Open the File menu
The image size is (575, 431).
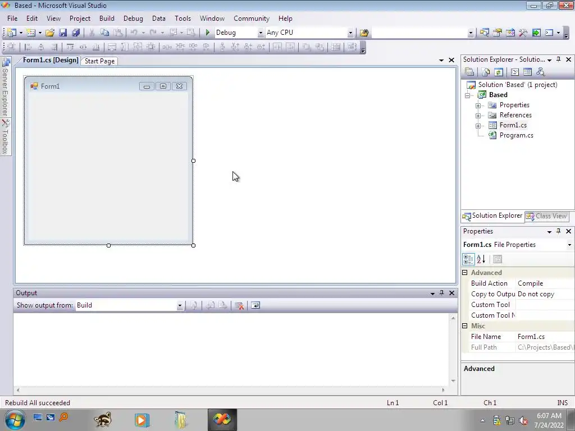point(12,19)
